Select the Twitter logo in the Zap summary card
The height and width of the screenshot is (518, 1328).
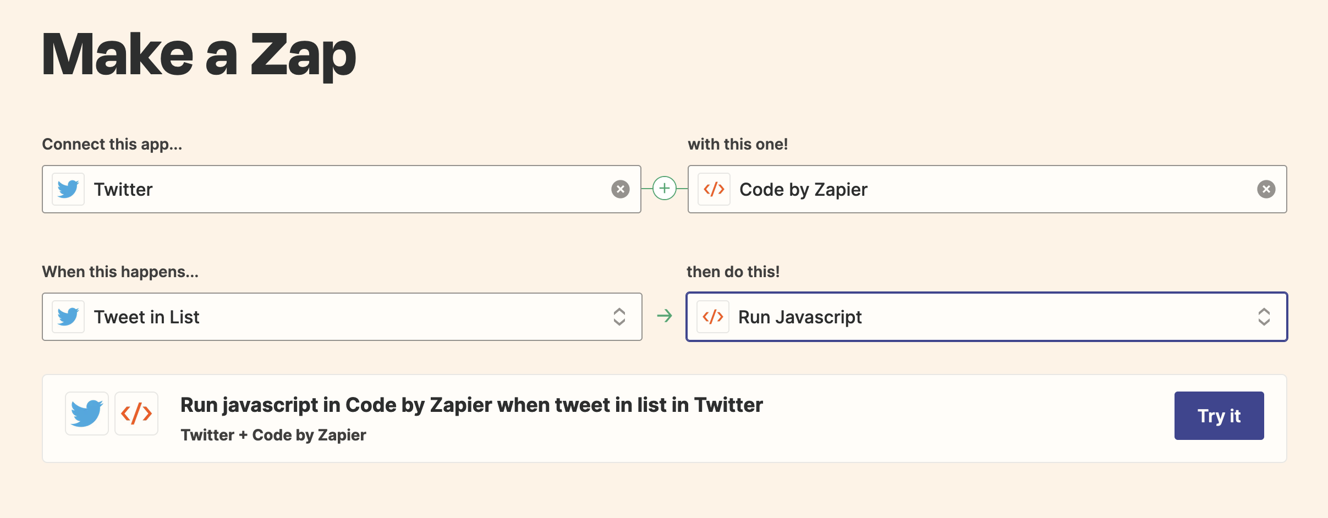[86, 413]
